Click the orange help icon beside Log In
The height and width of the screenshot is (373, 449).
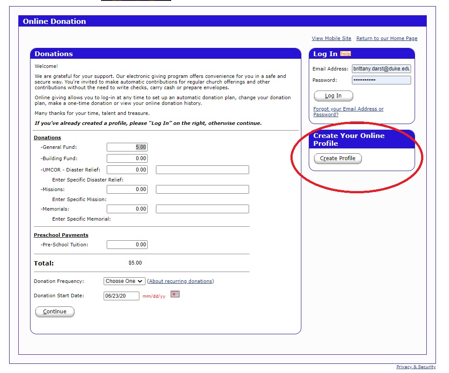[345, 54]
